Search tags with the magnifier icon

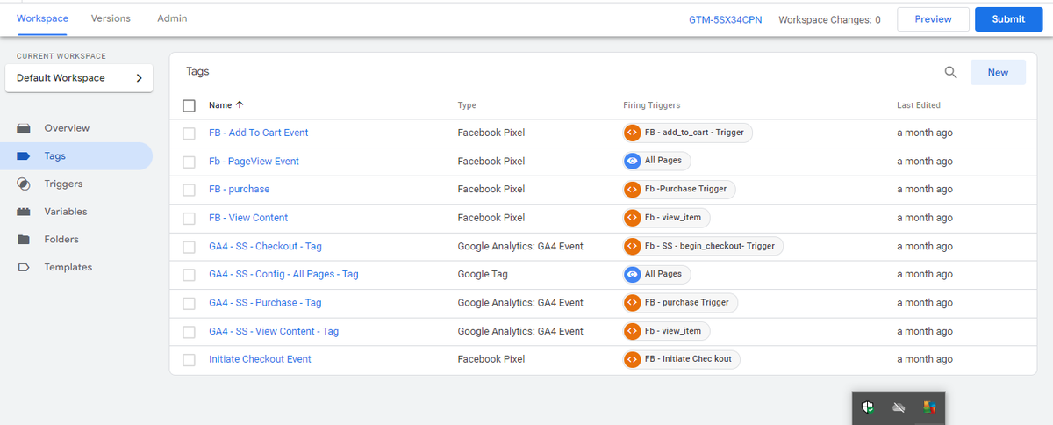950,73
